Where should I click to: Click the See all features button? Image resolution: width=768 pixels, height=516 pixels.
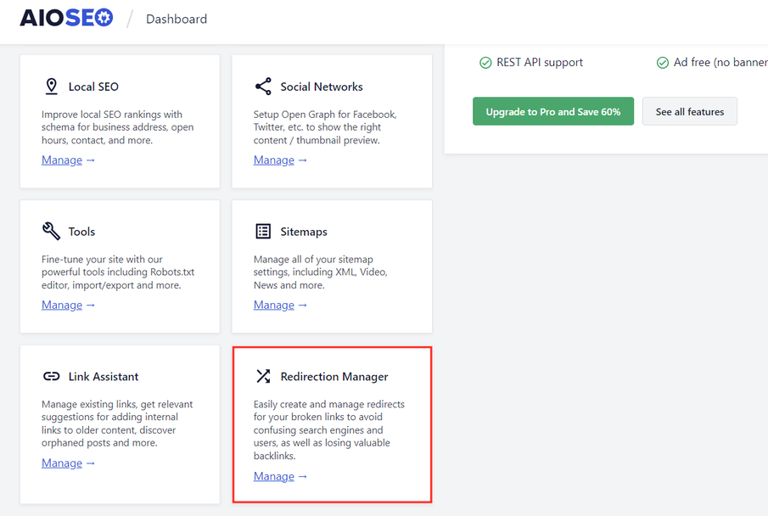pyautogui.click(x=690, y=111)
